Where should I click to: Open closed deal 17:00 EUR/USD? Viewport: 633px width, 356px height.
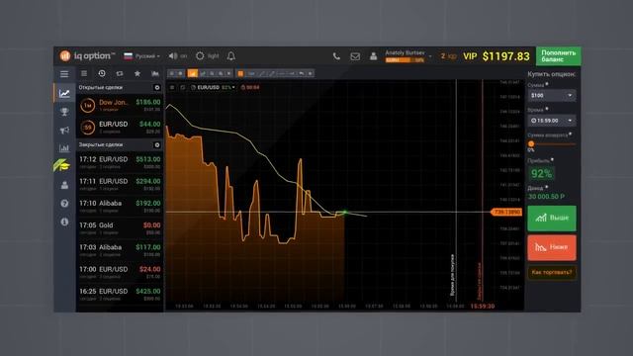pyautogui.click(x=120, y=273)
